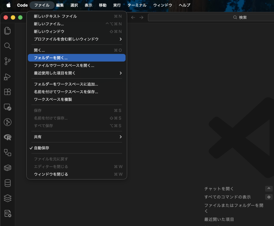This screenshot has height=226, width=274.
Task: Open the ターミナル menu in the menu bar
Action: pos(137,5)
